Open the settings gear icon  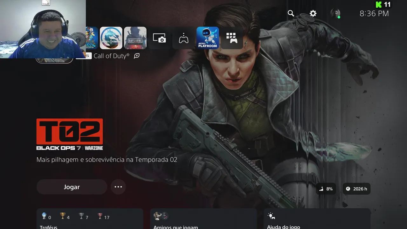[313, 13]
